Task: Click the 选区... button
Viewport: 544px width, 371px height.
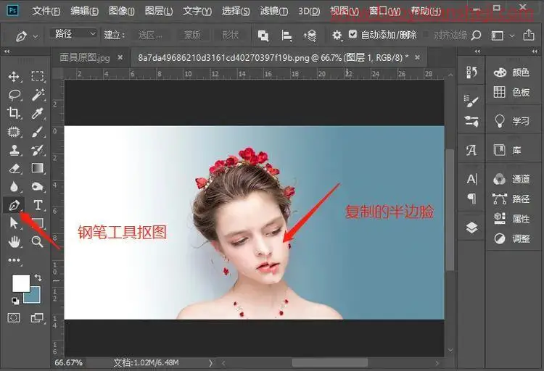Action: 150,35
